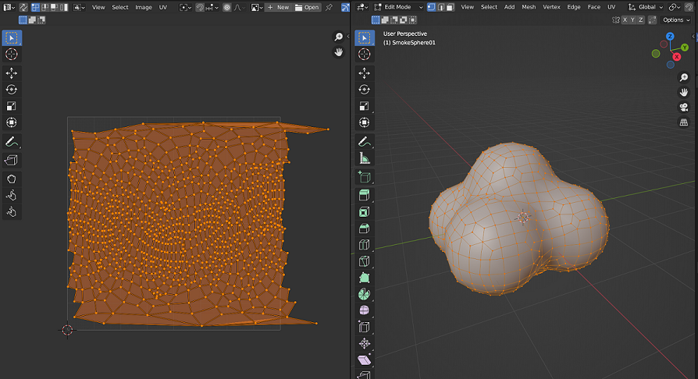Screen dimensions: 698x379
Task: Select the Grab tool in UV editor
Action: (x=12, y=179)
